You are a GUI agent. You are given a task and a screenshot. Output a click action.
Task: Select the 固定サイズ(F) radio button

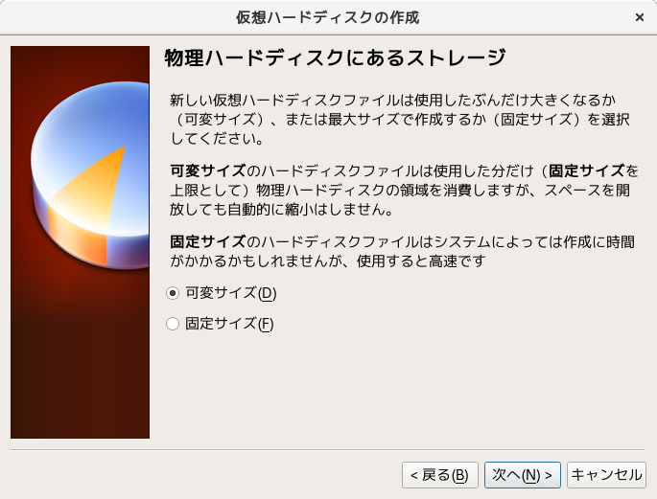(173, 324)
